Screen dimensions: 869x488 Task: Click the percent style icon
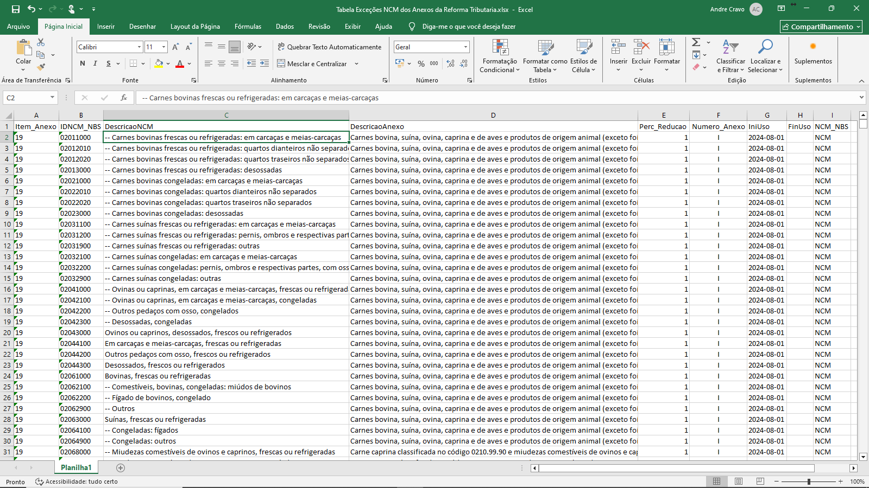click(x=421, y=64)
